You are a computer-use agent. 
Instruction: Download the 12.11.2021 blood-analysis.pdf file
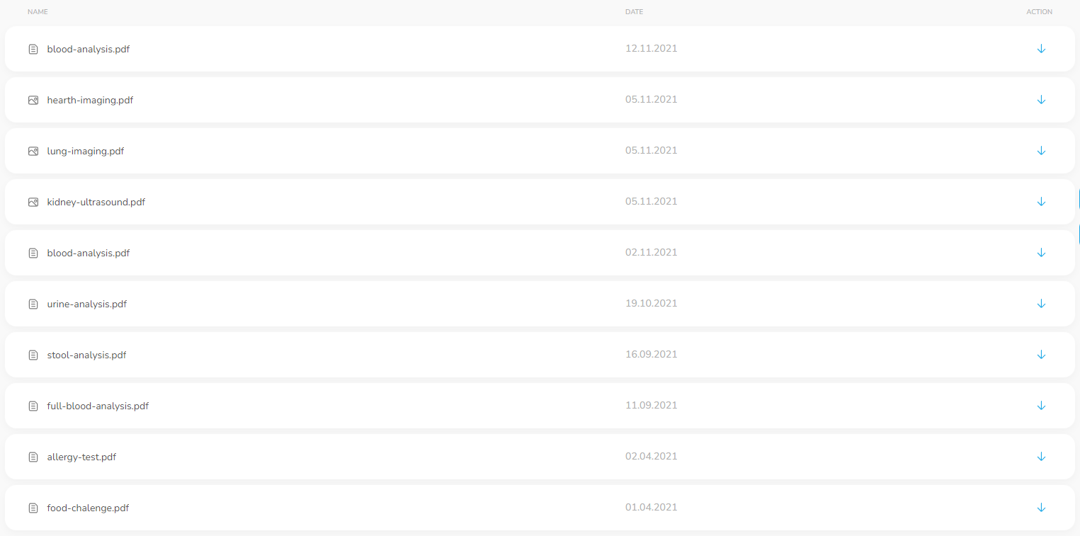click(1041, 49)
